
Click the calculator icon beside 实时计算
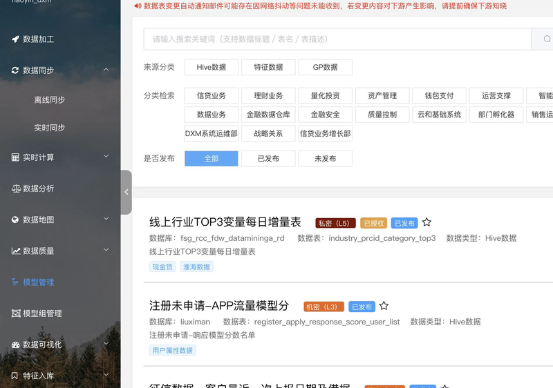pos(15,157)
